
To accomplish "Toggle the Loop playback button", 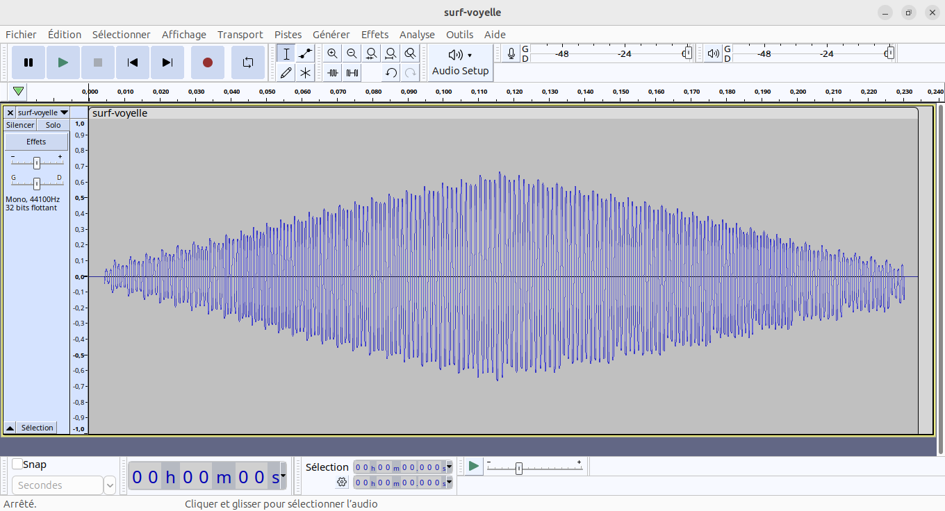I will [248, 62].
